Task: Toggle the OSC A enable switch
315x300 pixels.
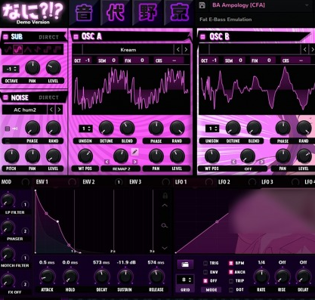Action: coord(76,37)
